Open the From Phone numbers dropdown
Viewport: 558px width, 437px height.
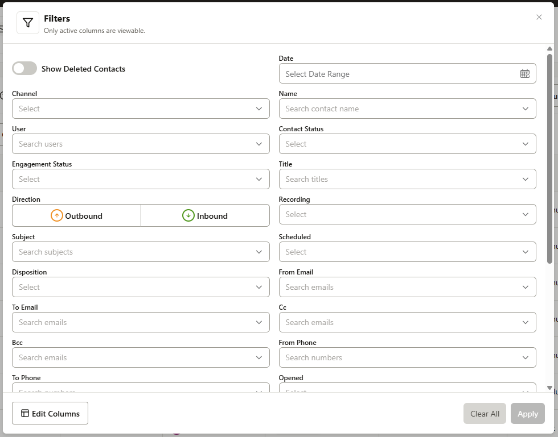pos(407,357)
